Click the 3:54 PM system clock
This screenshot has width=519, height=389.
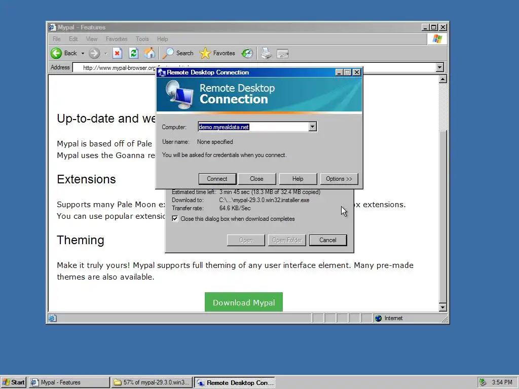pos(502,382)
